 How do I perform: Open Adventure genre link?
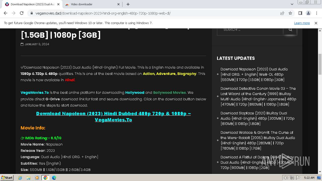point(166,74)
